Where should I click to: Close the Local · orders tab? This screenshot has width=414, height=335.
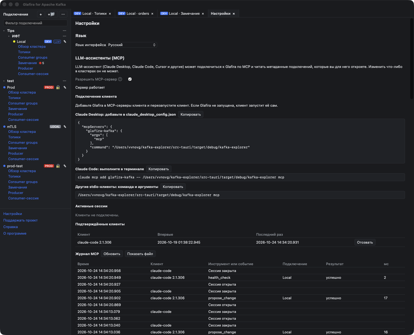(x=152, y=14)
